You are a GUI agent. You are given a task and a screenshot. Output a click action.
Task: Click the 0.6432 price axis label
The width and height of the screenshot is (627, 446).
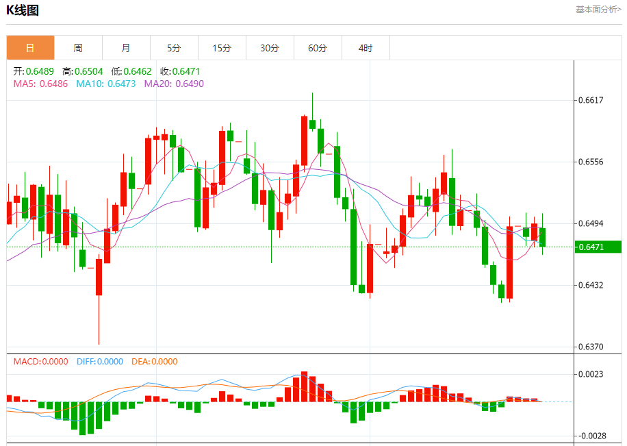tap(591, 285)
